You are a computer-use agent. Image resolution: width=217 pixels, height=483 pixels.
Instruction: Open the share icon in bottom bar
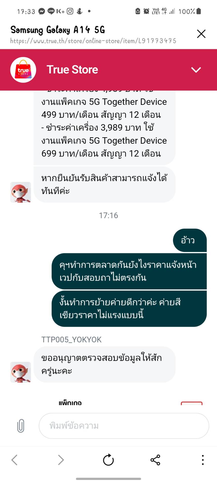tap(155, 460)
